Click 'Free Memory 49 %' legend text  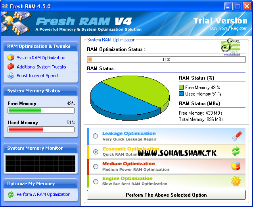point(203,88)
